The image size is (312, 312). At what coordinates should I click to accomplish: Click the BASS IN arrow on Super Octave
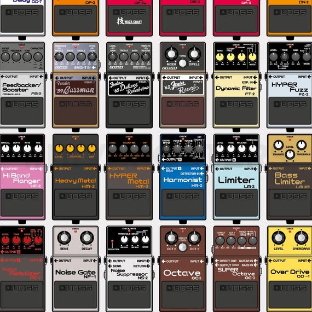coord(256,265)
